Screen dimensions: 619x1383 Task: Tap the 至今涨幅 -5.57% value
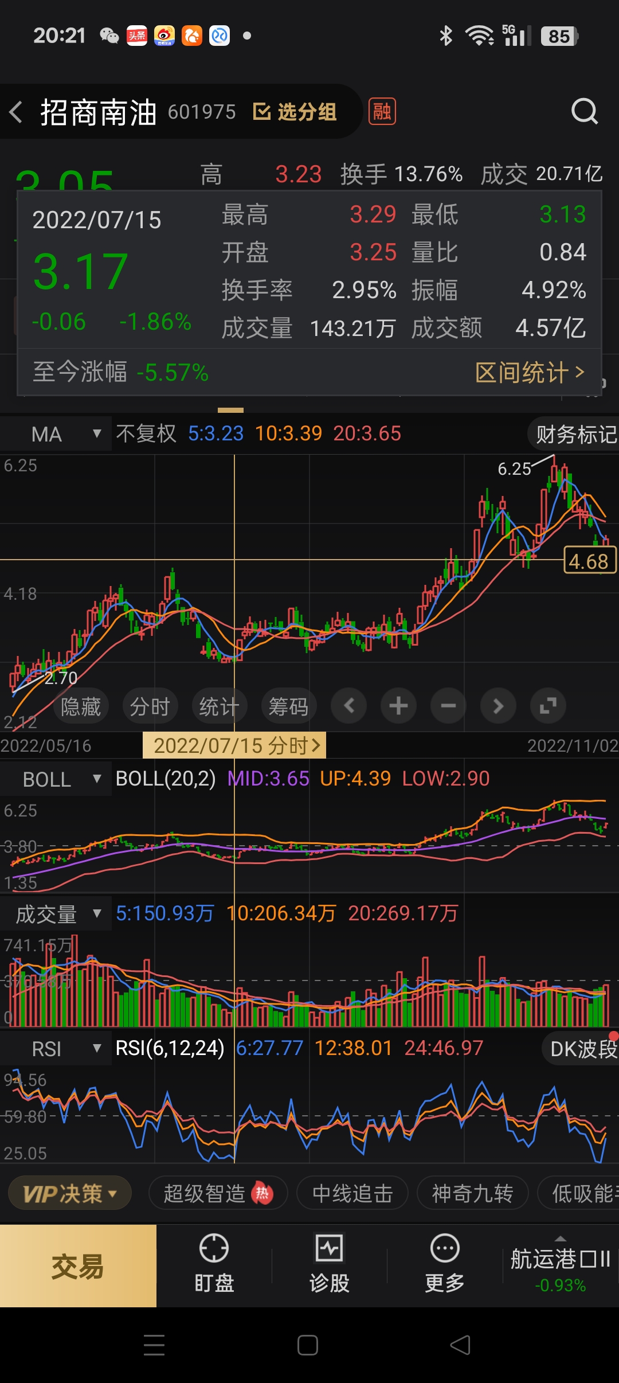pyautogui.click(x=173, y=373)
